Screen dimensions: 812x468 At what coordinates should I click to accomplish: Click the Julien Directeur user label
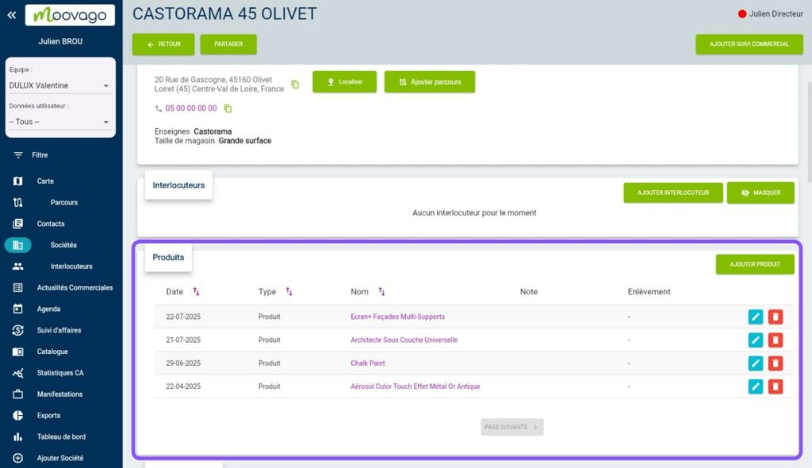tap(776, 14)
